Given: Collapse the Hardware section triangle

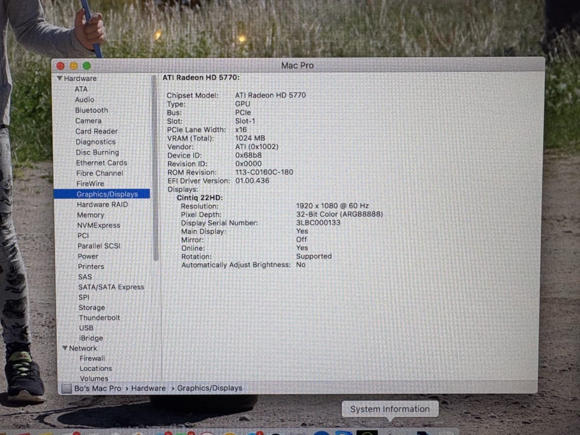Looking at the screenshot, I should pos(60,78).
